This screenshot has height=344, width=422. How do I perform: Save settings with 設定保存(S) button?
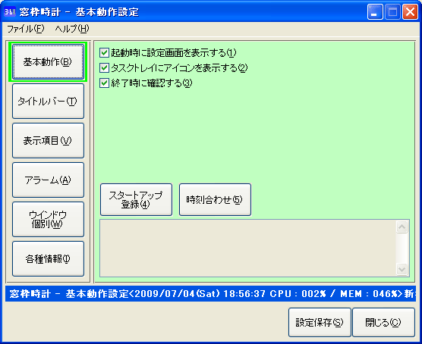point(320,322)
